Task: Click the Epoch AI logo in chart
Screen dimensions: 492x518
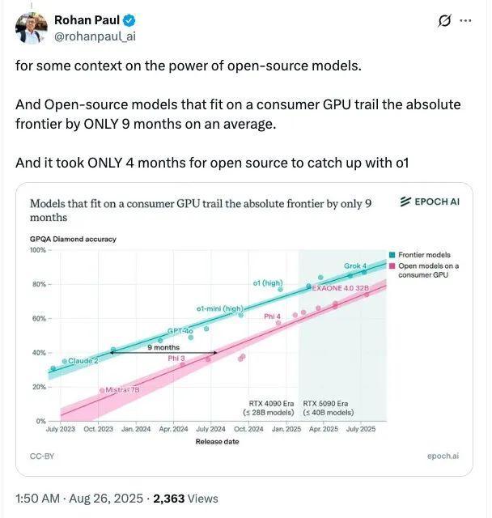Action: coord(430,202)
